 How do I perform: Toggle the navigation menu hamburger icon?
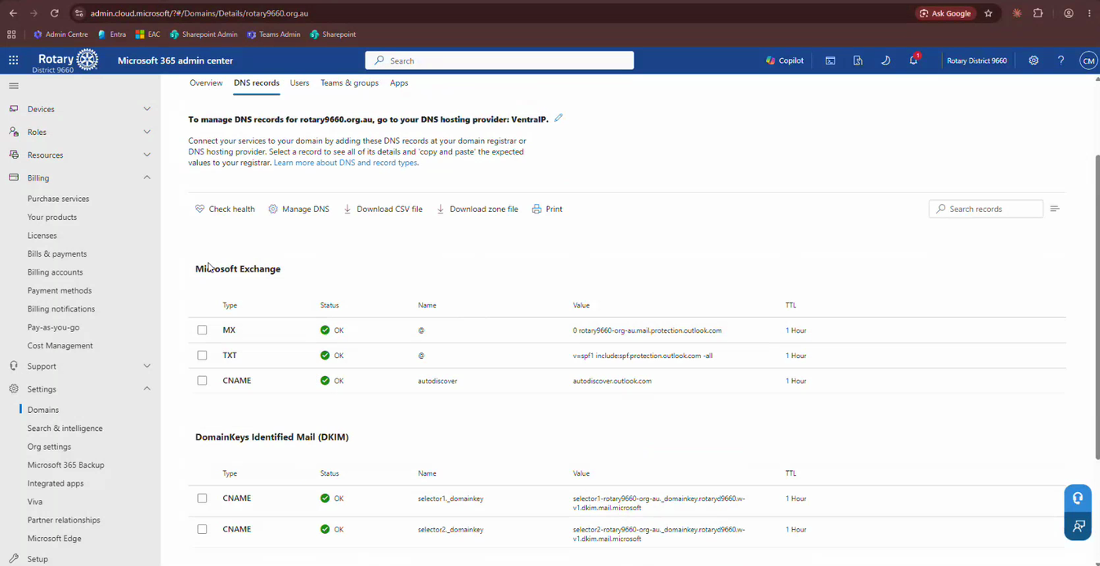pos(13,86)
